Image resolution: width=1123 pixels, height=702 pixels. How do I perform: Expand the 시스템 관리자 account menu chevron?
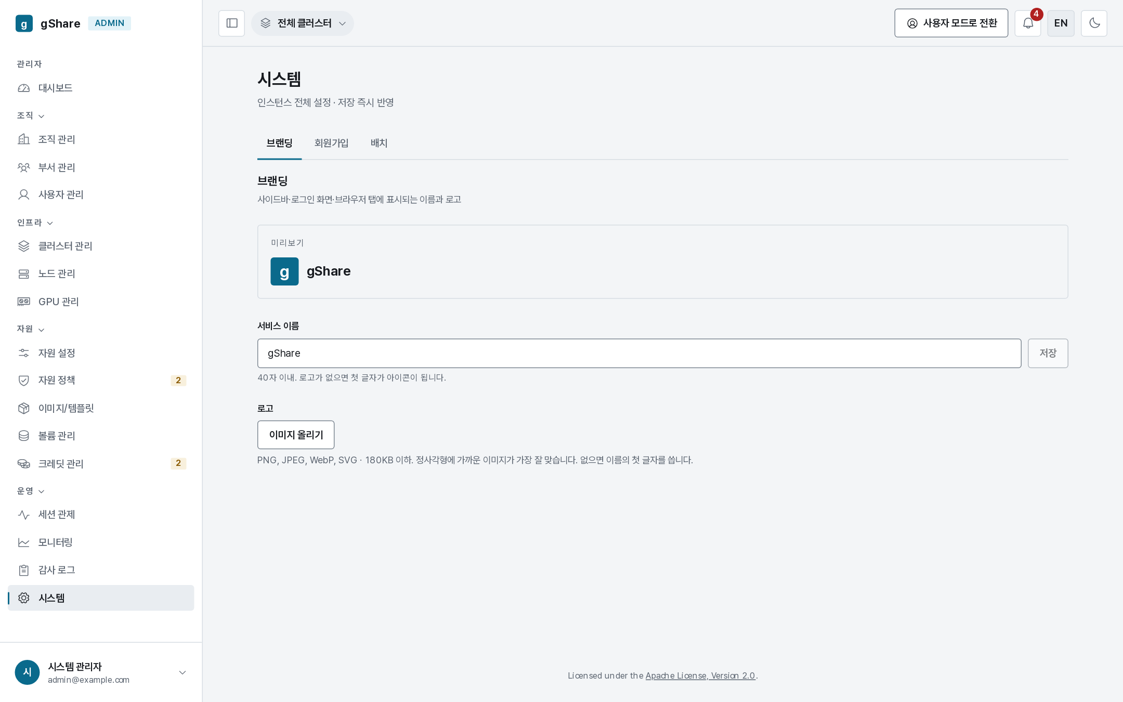(182, 672)
